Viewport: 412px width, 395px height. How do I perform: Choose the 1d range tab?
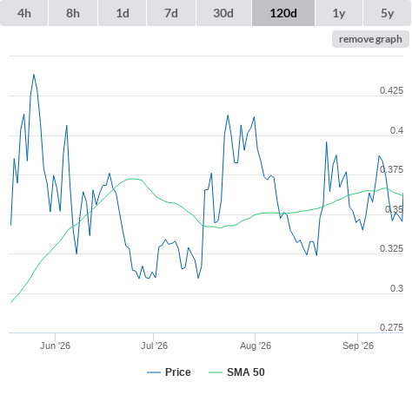123,13
